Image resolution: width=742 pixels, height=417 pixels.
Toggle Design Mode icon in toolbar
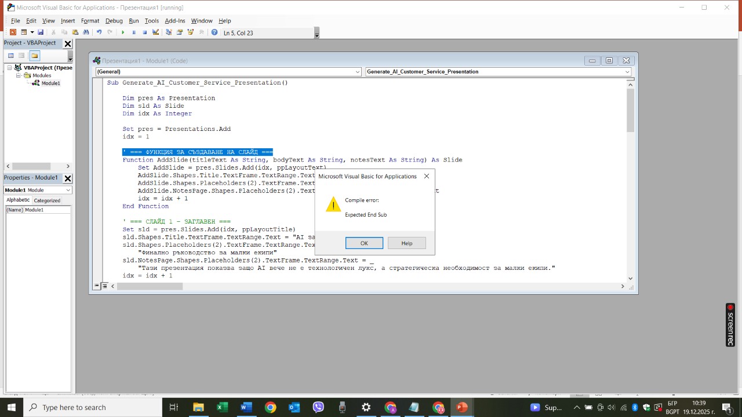[155, 32]
